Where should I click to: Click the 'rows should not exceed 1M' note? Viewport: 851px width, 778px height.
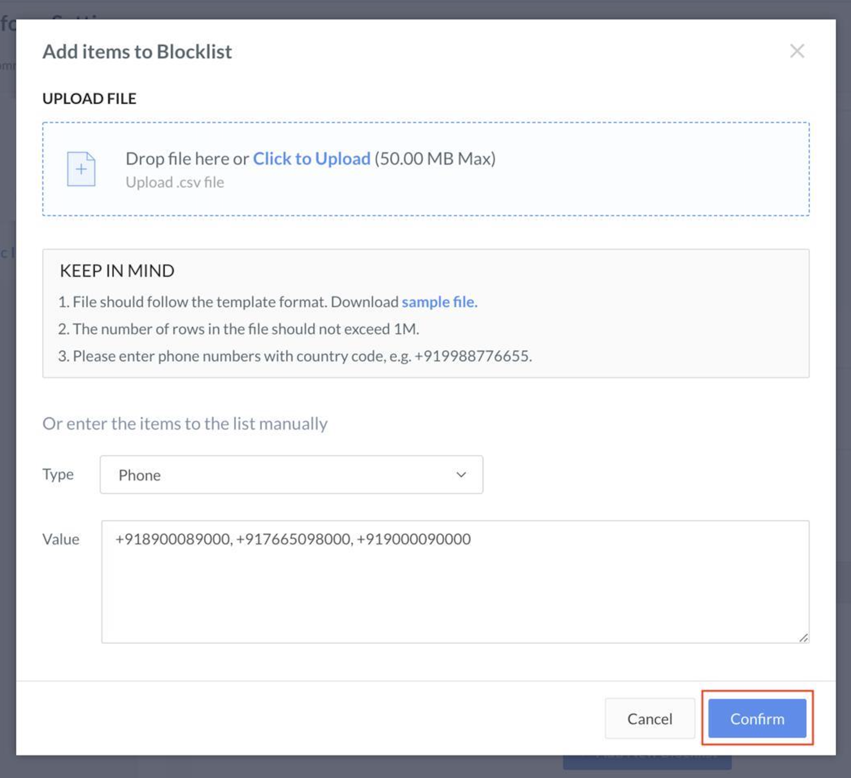point(238,329)
